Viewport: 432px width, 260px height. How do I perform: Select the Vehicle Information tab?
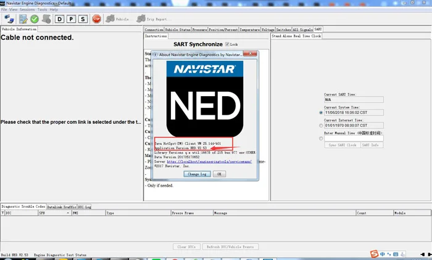(19, 29)
